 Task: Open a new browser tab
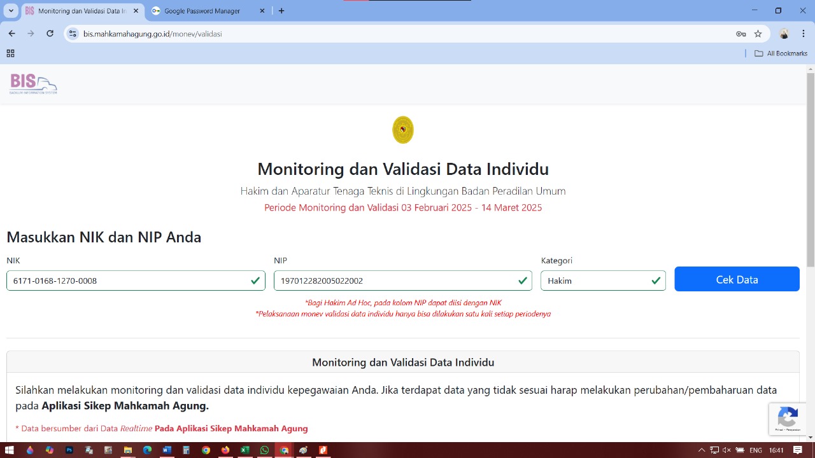point(281,11)
